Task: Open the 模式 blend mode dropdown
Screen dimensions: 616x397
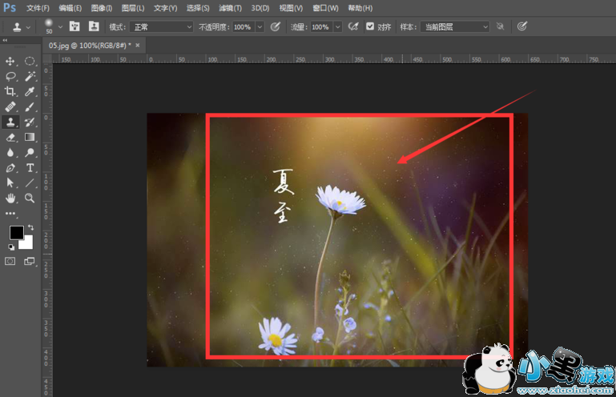Action: 162,26
